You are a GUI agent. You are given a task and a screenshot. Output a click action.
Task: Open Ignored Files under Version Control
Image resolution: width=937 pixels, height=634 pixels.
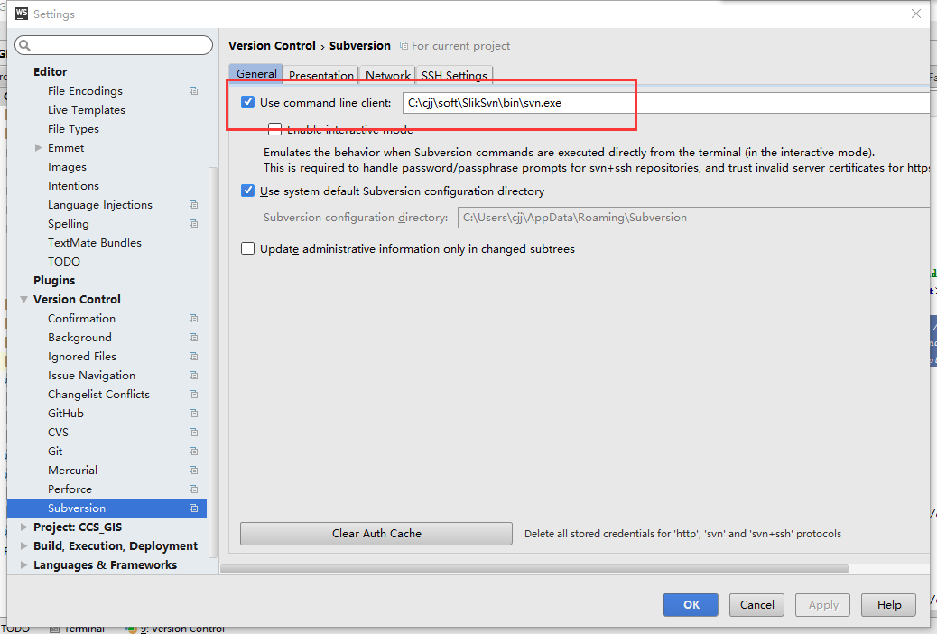coord(82,357)
